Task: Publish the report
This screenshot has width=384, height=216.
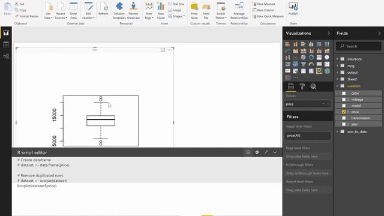Action: coord(293,9)
